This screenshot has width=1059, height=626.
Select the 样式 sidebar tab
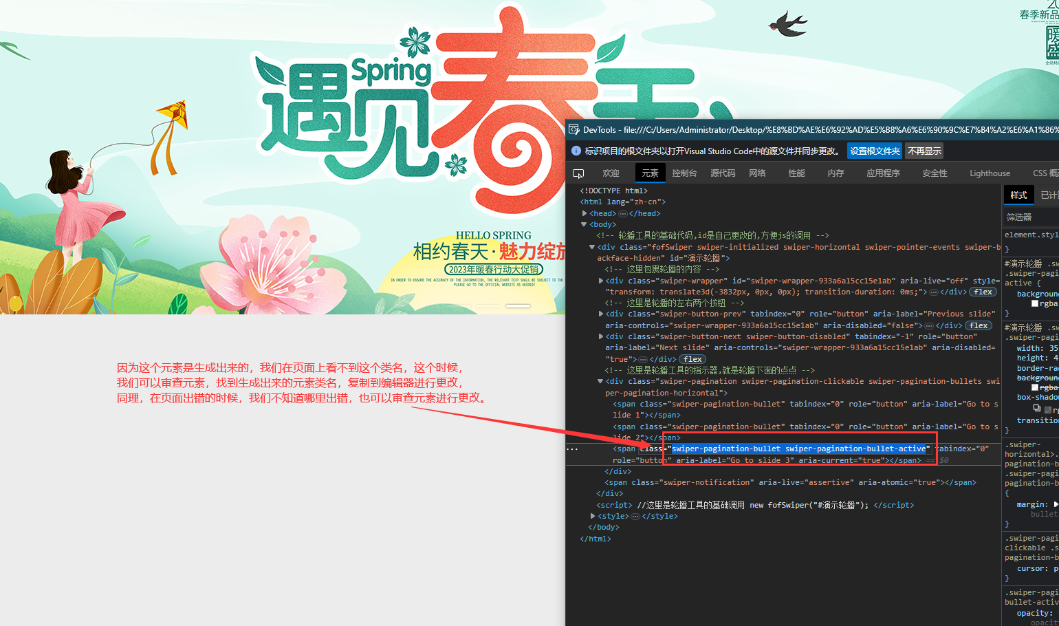1018,195
